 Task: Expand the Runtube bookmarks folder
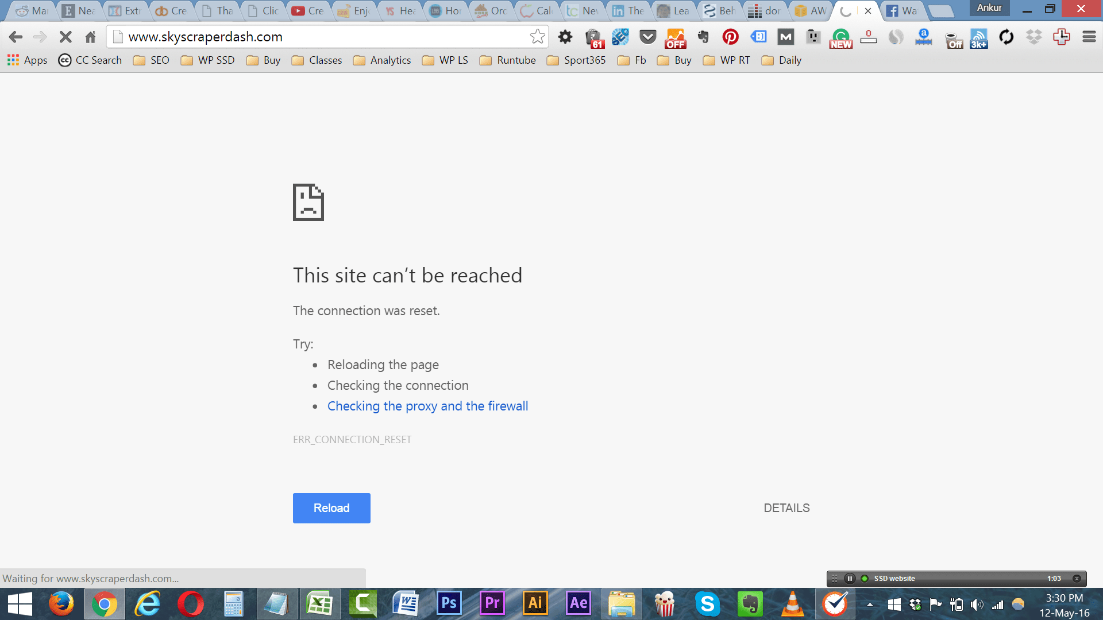pyautogui.click(x=508, y=60)
